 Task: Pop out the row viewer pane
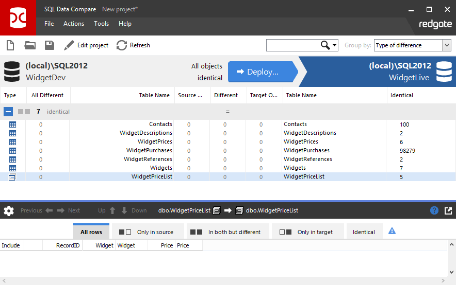tap(448, 210)
